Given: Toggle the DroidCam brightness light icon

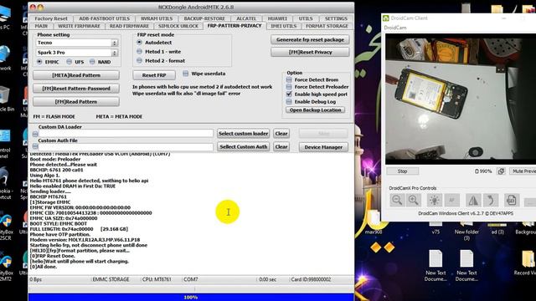Looking at the screenshot, I should (x=435, y=200).
